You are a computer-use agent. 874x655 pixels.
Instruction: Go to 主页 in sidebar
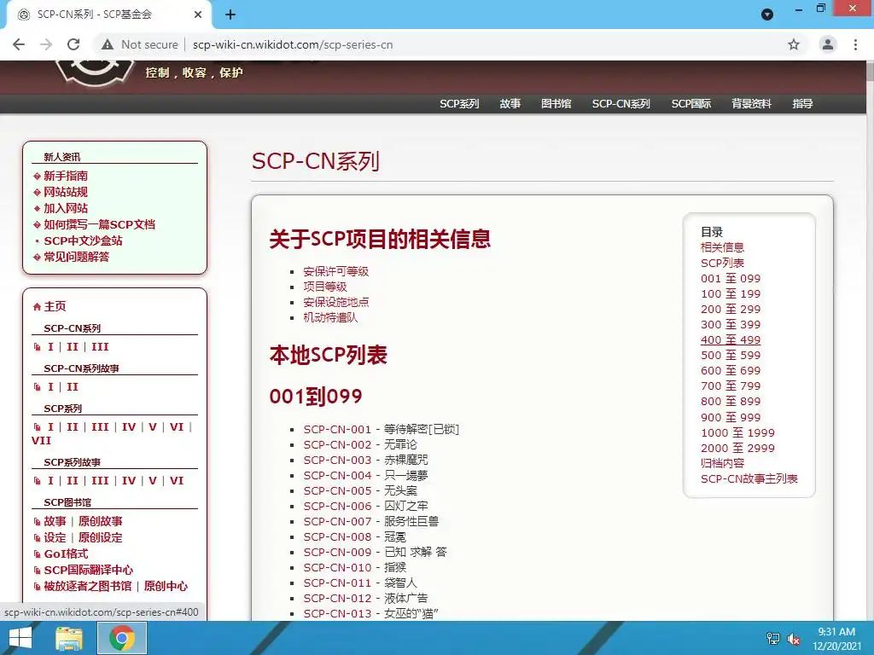coord(55,306)
